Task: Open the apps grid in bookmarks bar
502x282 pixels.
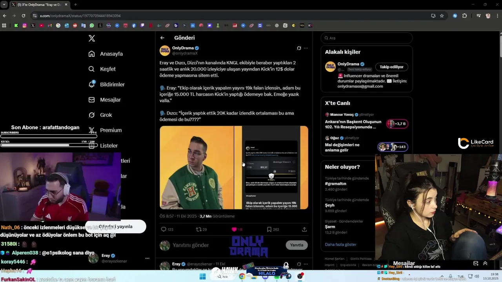Action: [x=4, y=25]
